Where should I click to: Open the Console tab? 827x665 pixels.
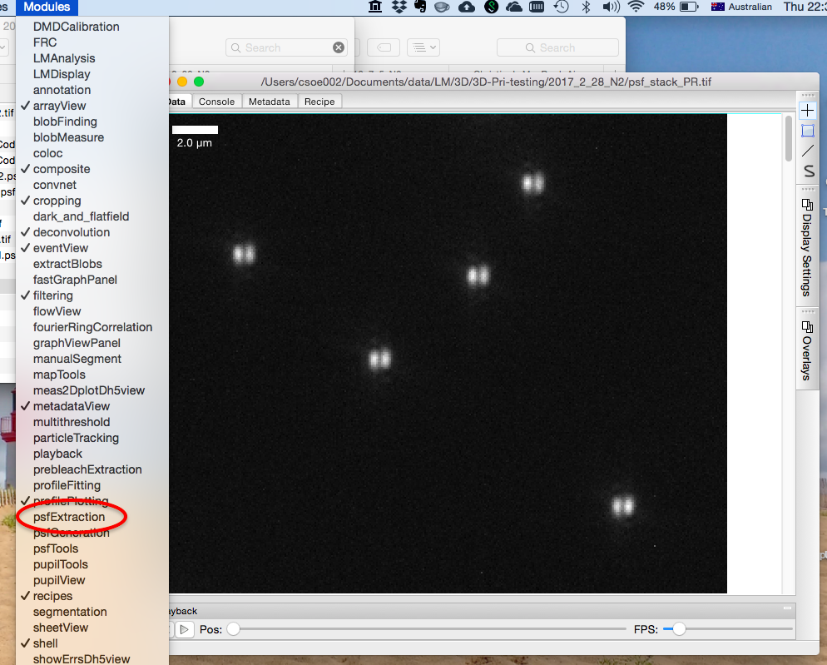click(x=216, y=102)
